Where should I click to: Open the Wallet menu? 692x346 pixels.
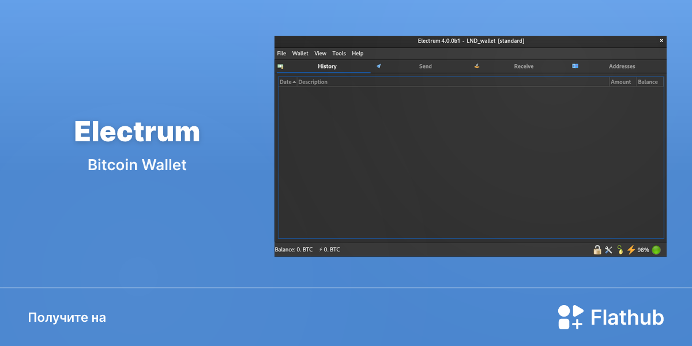(300, 54)
